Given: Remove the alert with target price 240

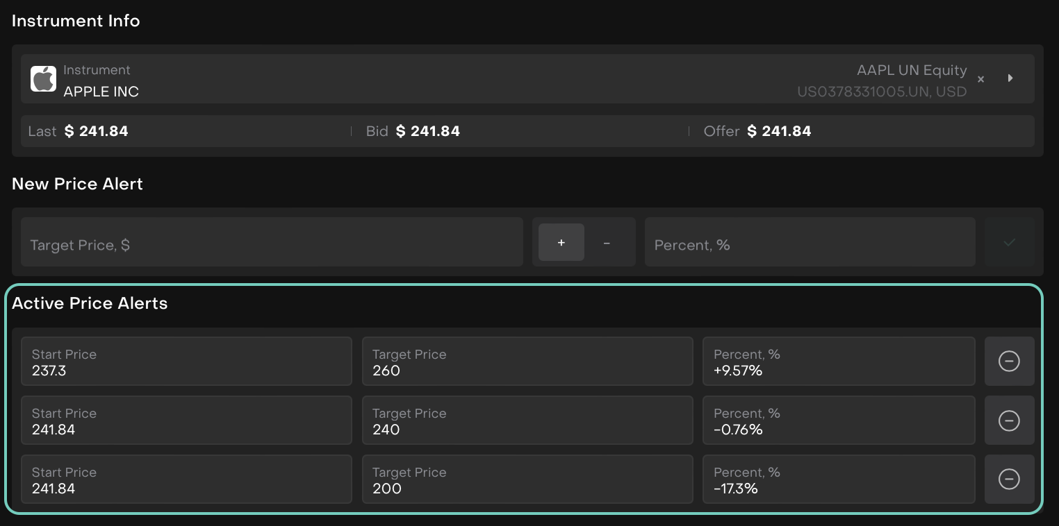Looking at the screenshot, I should 1009,421.
